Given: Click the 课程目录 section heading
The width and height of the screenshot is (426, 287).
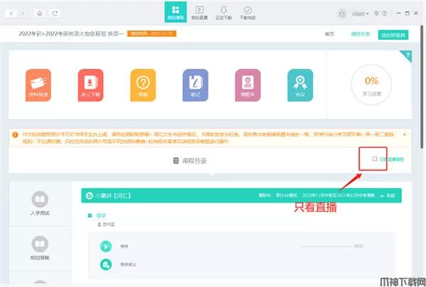Looking at the screenshot, I should 190,161.
